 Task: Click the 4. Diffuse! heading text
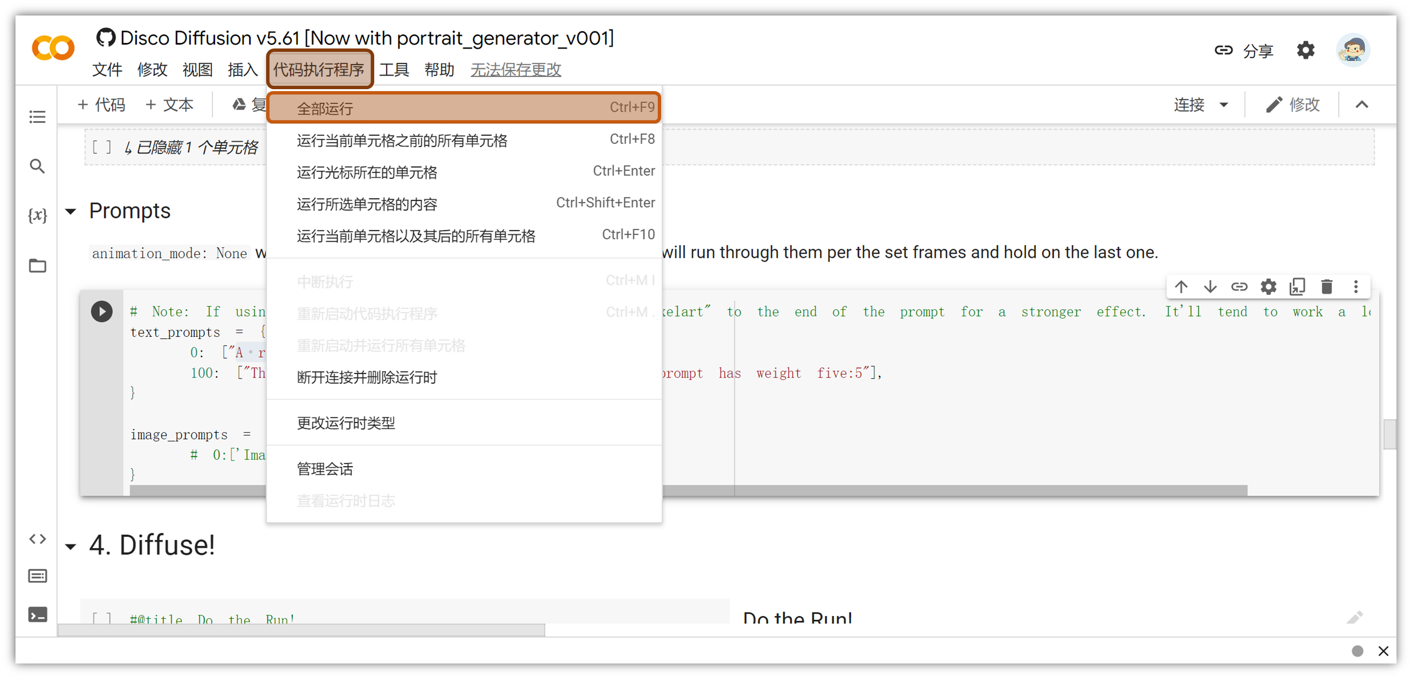152,545
